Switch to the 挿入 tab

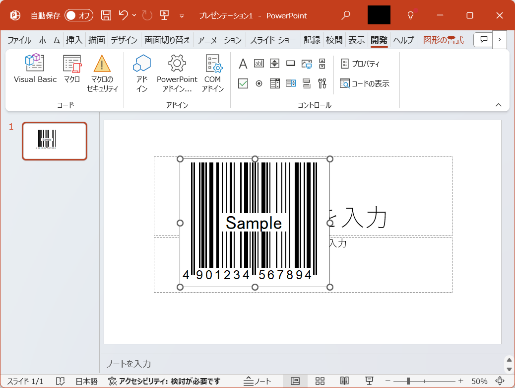pos(74,40)
